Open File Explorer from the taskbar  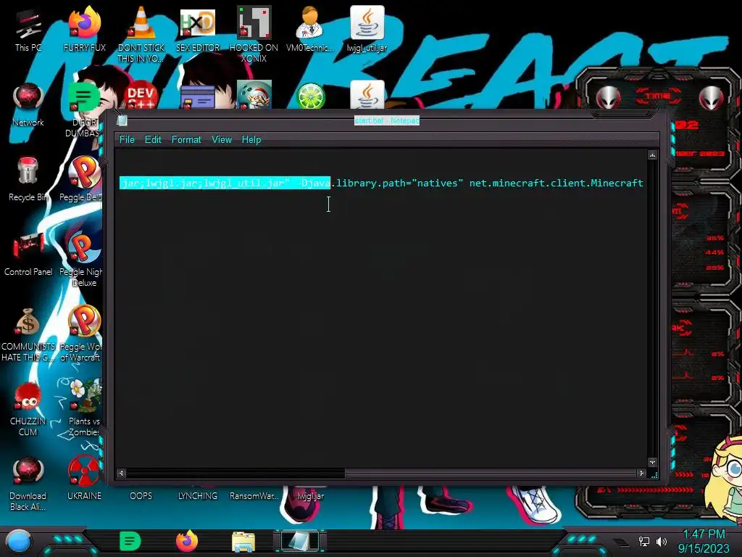(x=243, y=542)
